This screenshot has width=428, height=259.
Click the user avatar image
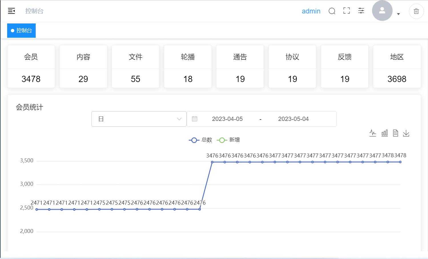pos(382,11)
